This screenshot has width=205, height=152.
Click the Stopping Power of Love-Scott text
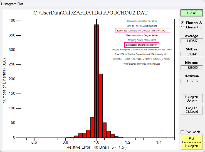click(x=142, y=40)
